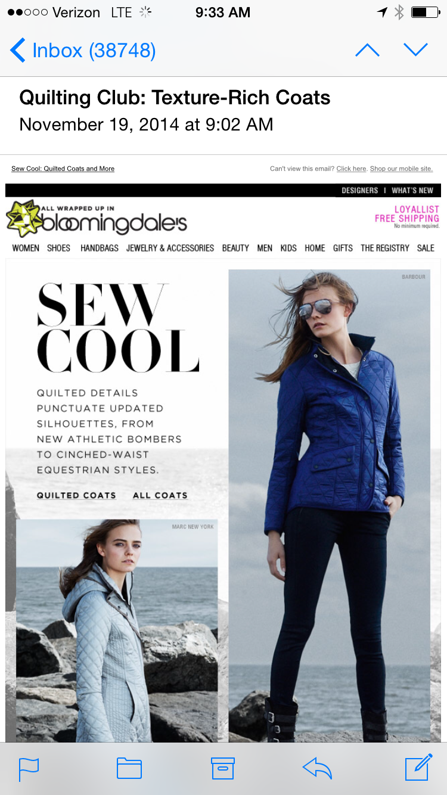This screenshot has width=447, height=795.
Task: Tap the Loyallist Free Shipping promo
Action: tap(407, 217)
